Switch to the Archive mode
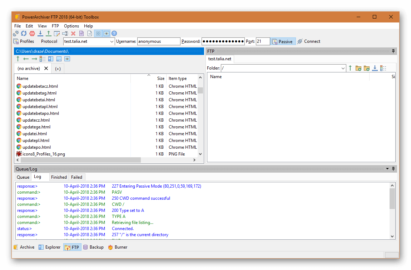The width and height of the screenshot is (411, 270). tap(24, 247)
